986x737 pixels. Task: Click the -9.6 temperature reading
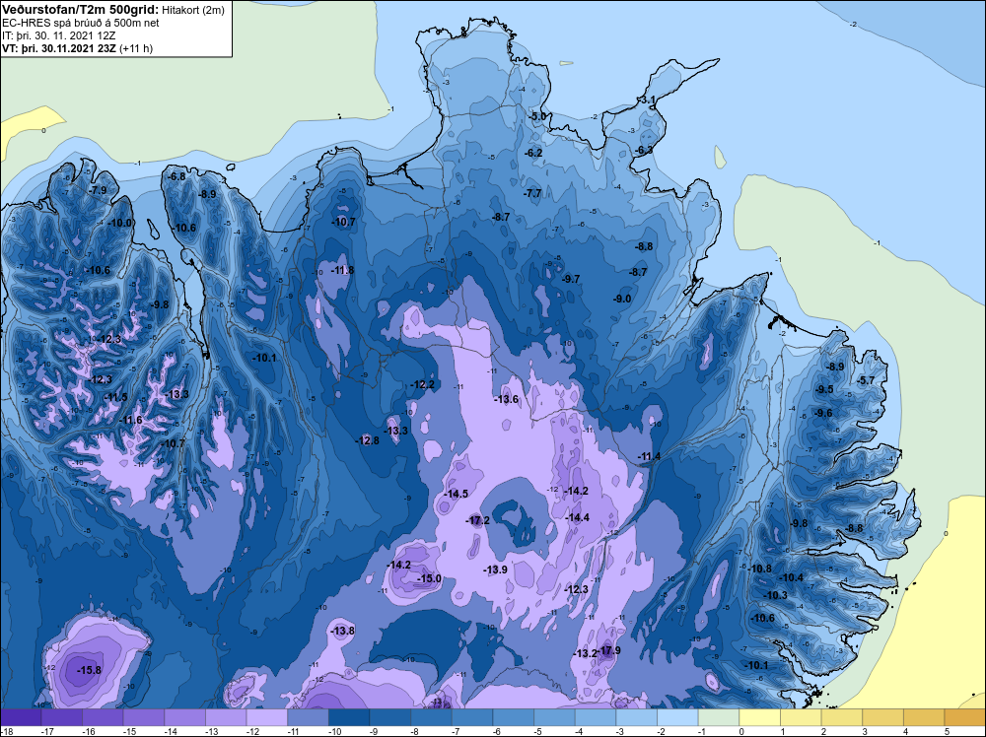(823, 413)
